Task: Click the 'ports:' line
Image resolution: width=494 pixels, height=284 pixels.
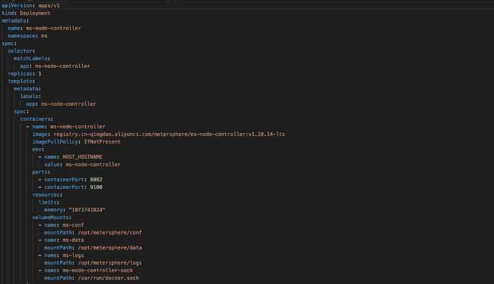Action: point(41,172)
